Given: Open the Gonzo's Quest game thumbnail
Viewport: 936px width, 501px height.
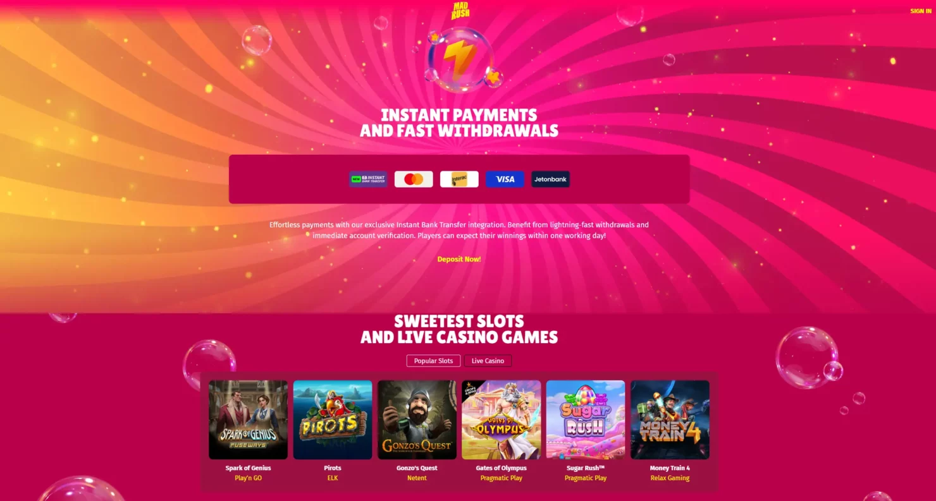Looking at the screenshot, I should point(417,420).
